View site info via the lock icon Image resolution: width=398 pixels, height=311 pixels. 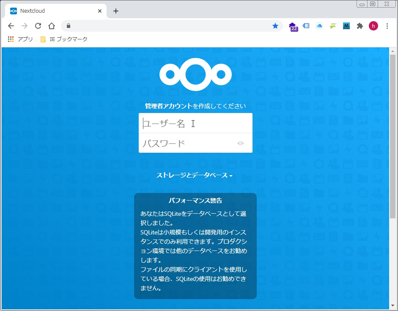pyautogui.click(x=68, y=26)
